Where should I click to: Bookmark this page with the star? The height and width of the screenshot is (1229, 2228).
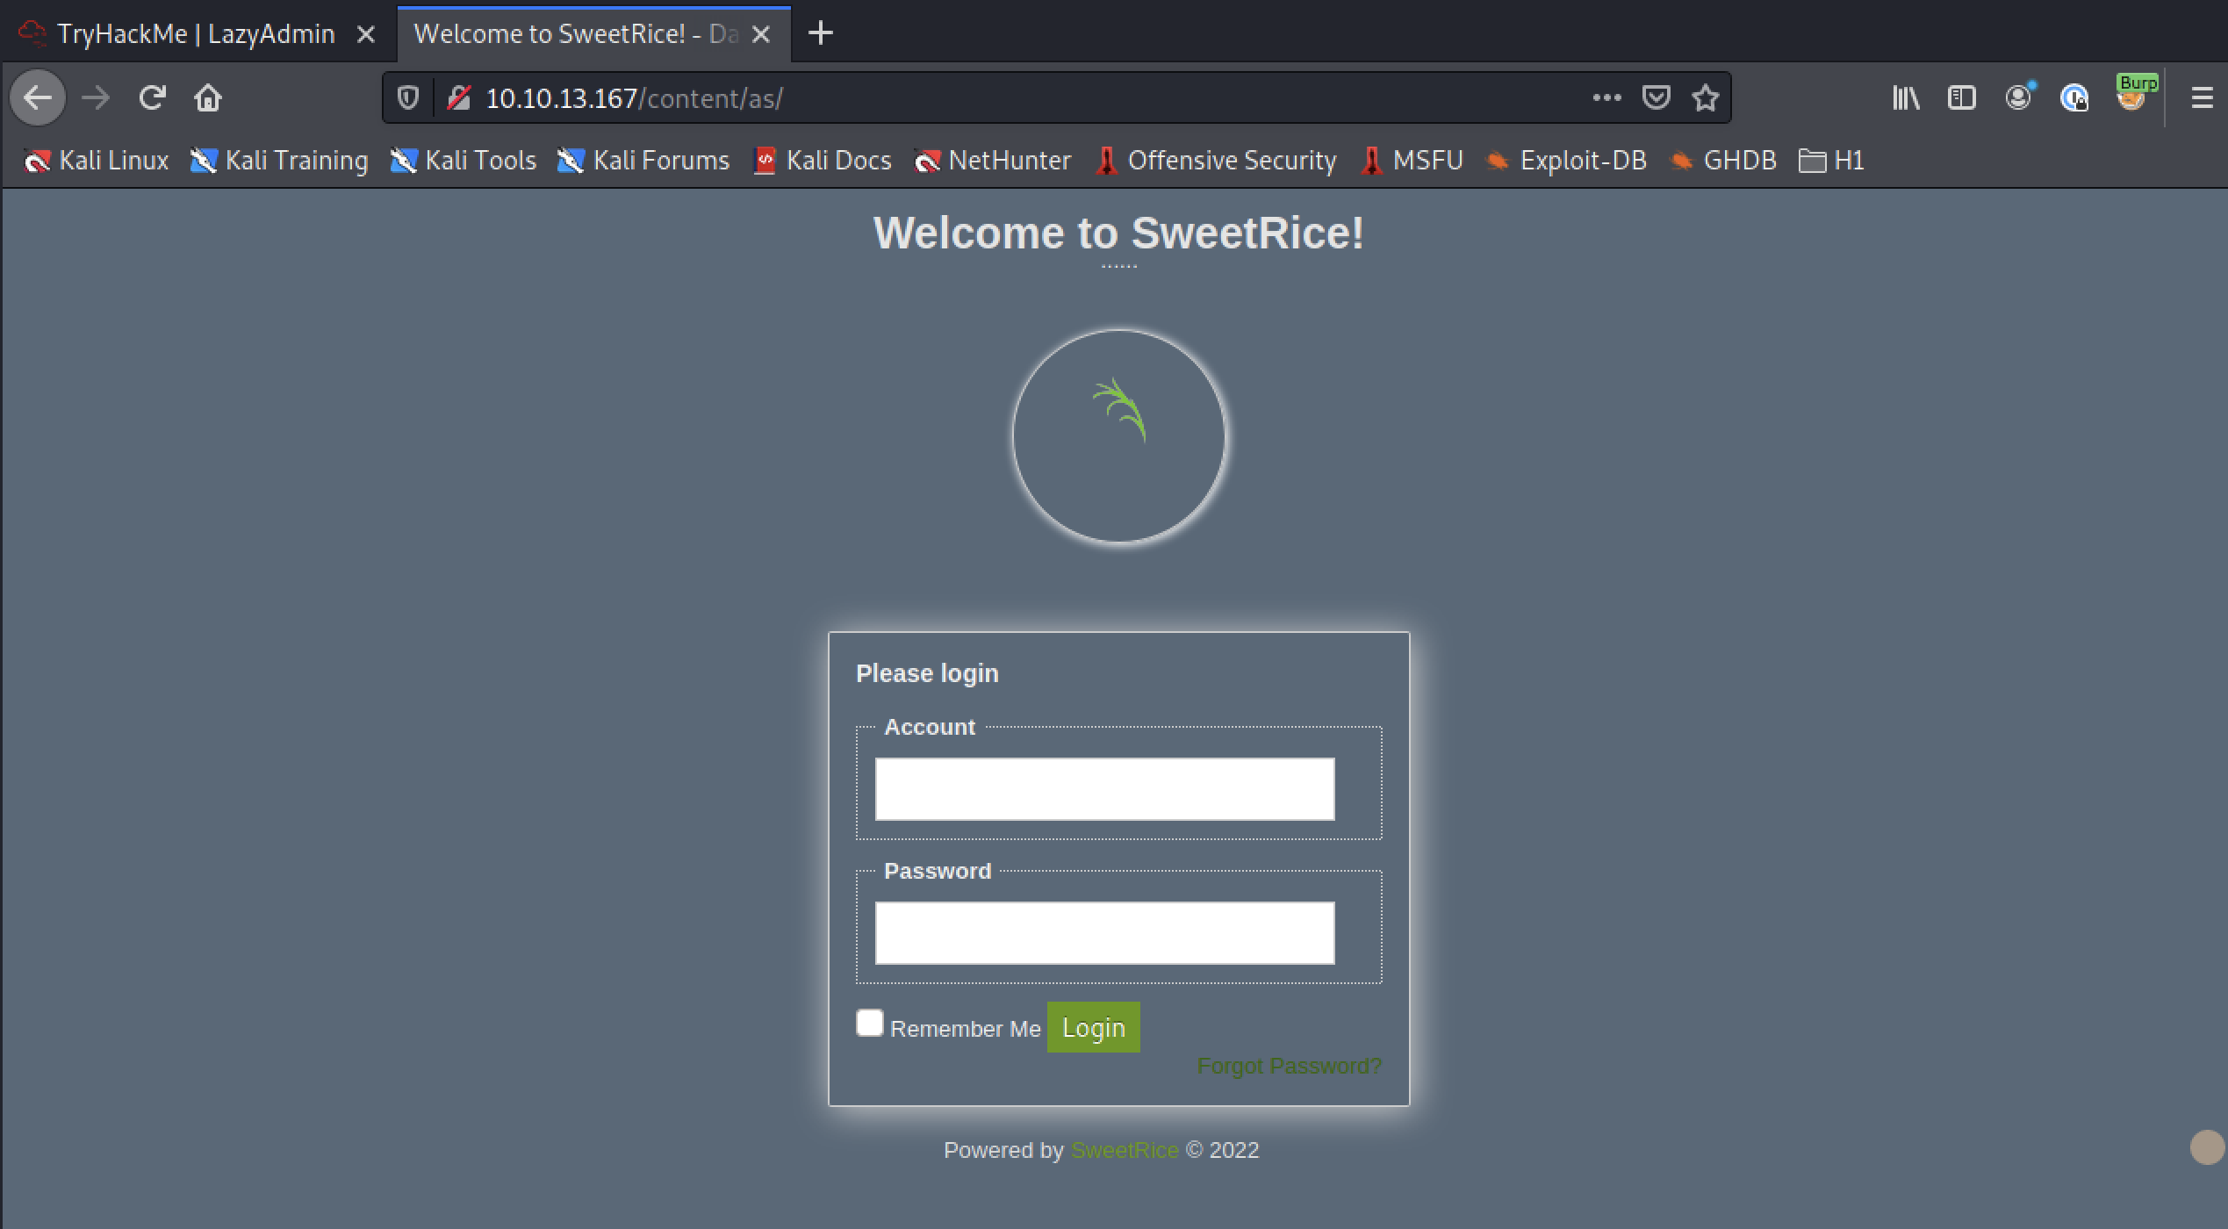point(1705,97)
